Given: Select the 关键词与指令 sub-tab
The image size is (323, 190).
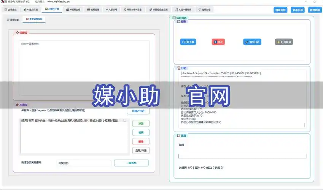Looking at the screenshot, I should coord(34,19).
